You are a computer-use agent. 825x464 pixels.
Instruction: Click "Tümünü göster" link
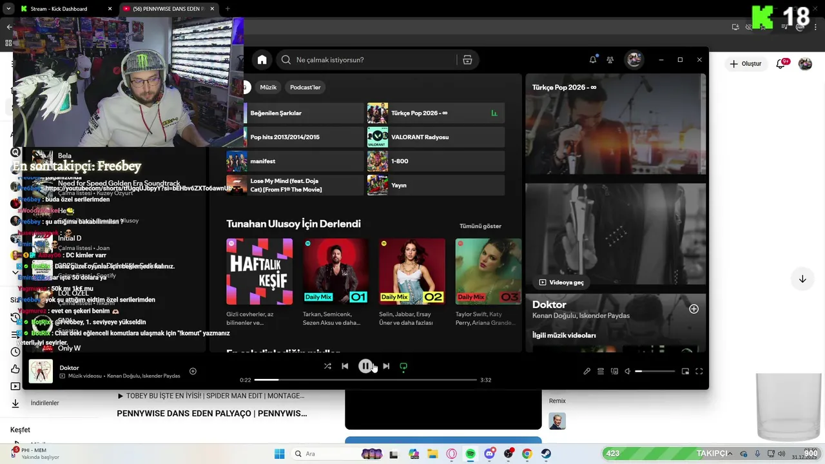pos(480,226)
